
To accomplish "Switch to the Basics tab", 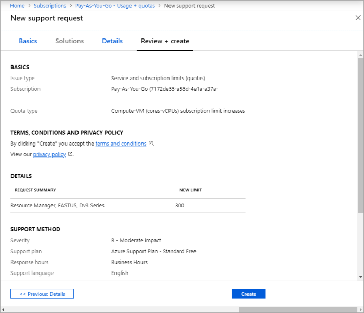I will click(28, 41).
